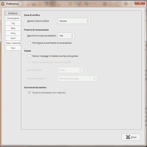Screen dimensions: 147x147
Task: Switch to Stato / Inattività tab
Action: tap(13, 43)
